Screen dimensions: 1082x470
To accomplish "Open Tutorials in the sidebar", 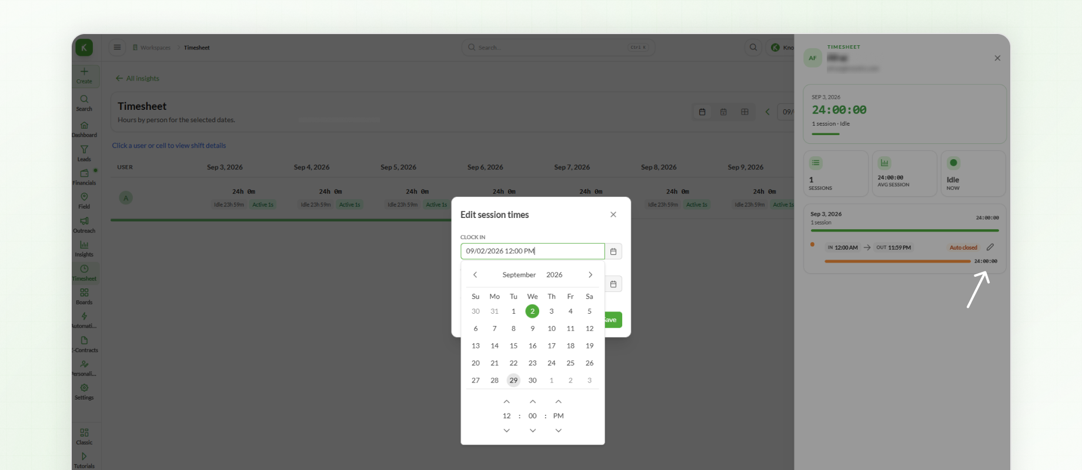I will (84, 460).
